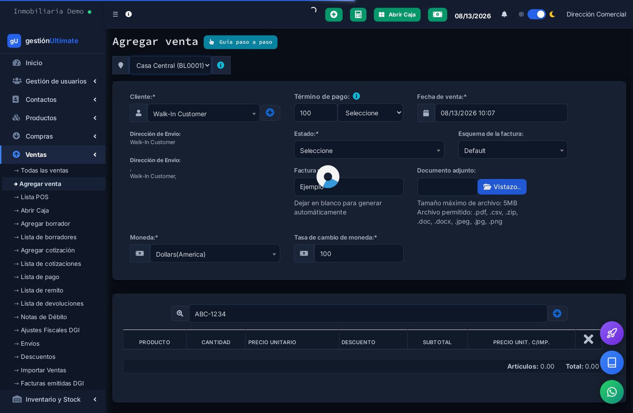Open the Moneda Dollars(America) dropdown
The height and width of the screenshot is (413, 633).
click(x=215, y=254)
